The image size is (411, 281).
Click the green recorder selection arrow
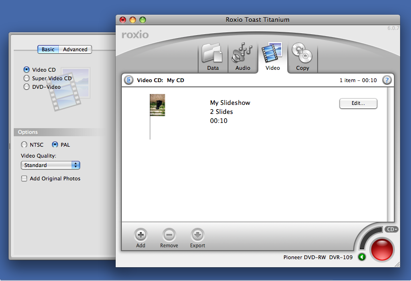[362, 257]
